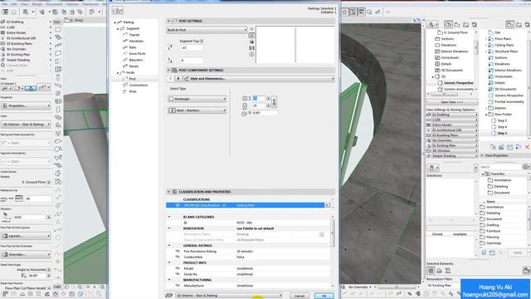The height and width of the screenshot is (299, 531).
Task: Click Save View button in navigator
Action: pos(452,102)
